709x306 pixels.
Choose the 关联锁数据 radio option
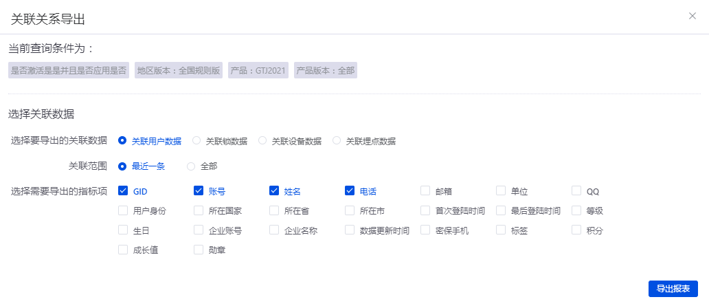click(x=196, y=141)
